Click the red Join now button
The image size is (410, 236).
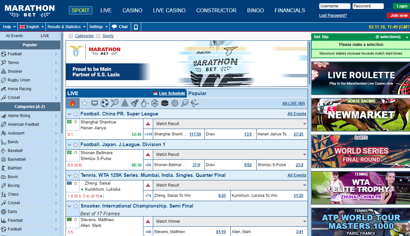(398, 16)
